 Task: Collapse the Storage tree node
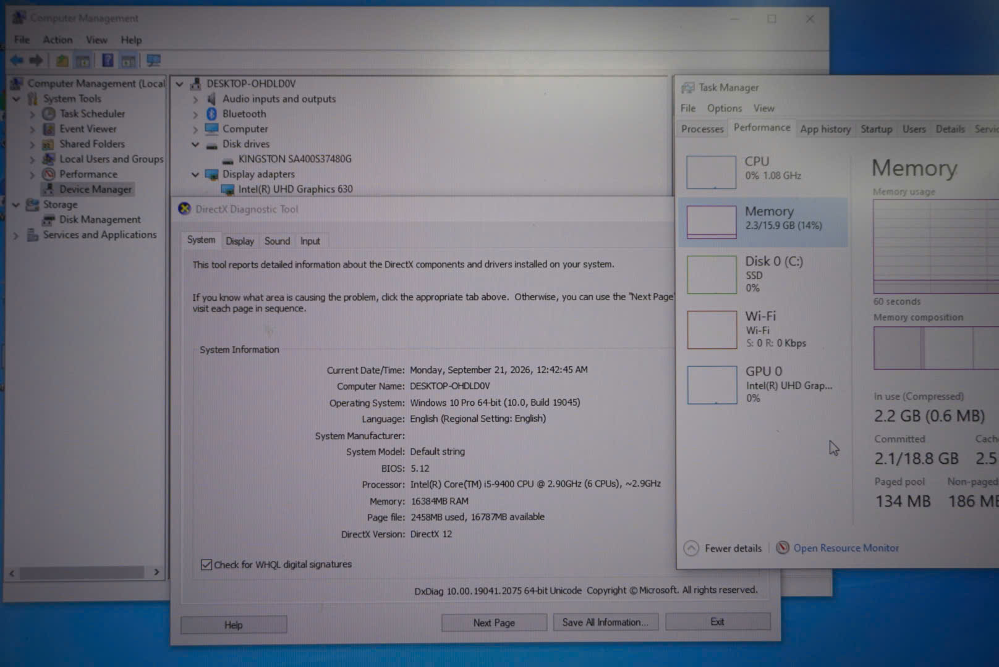(17, 204)
